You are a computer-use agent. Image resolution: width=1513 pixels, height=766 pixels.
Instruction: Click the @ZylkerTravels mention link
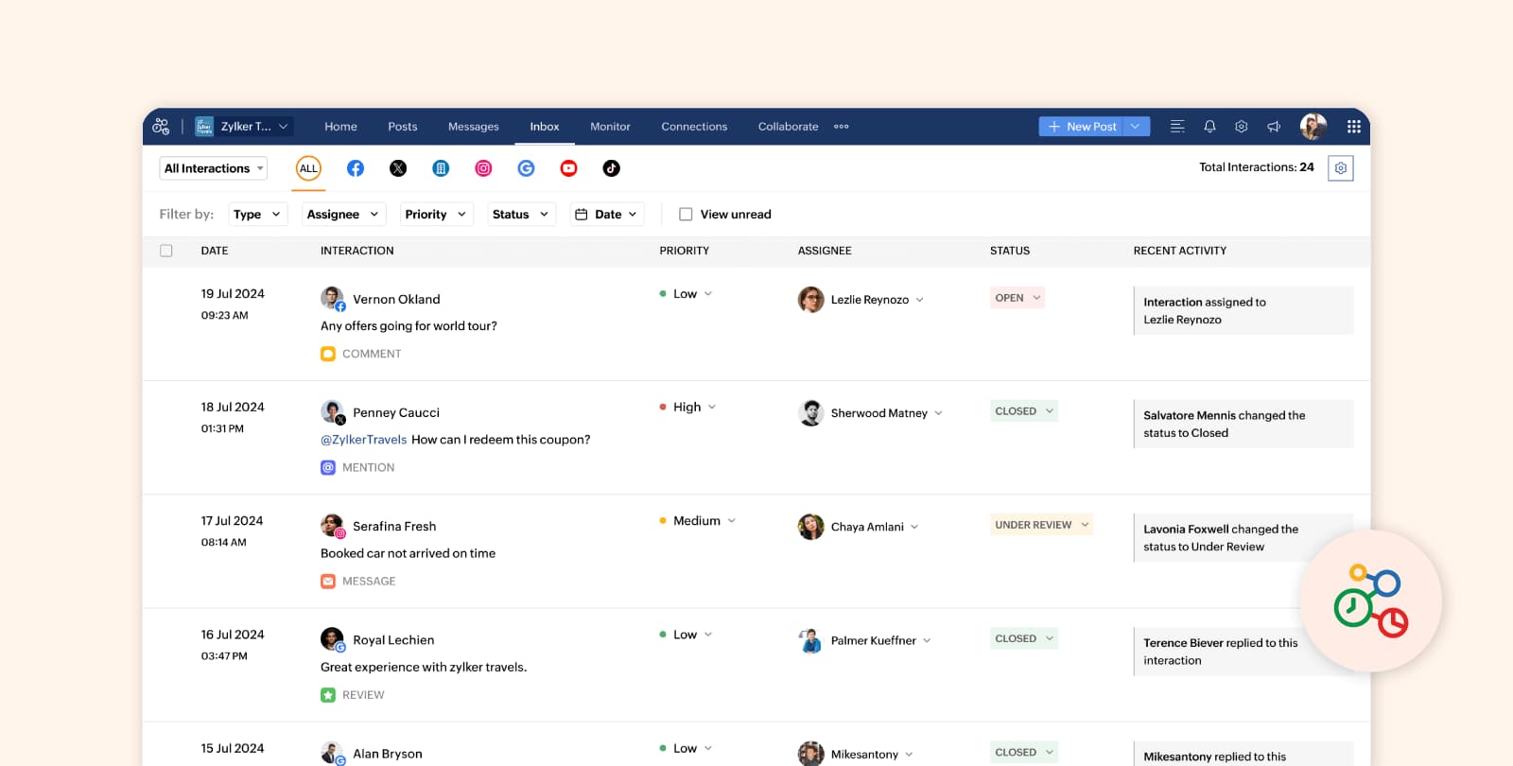(x=363, y=440)
